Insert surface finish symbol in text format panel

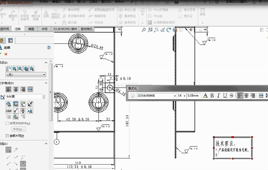16,111
